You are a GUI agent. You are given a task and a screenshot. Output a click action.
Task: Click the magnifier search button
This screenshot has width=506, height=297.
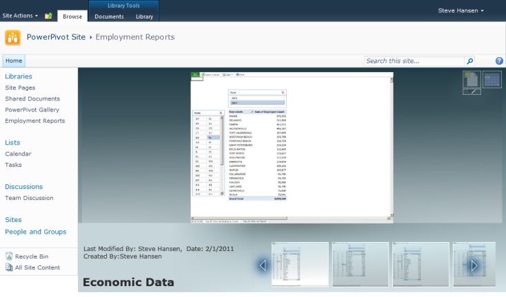coord(470,60)
